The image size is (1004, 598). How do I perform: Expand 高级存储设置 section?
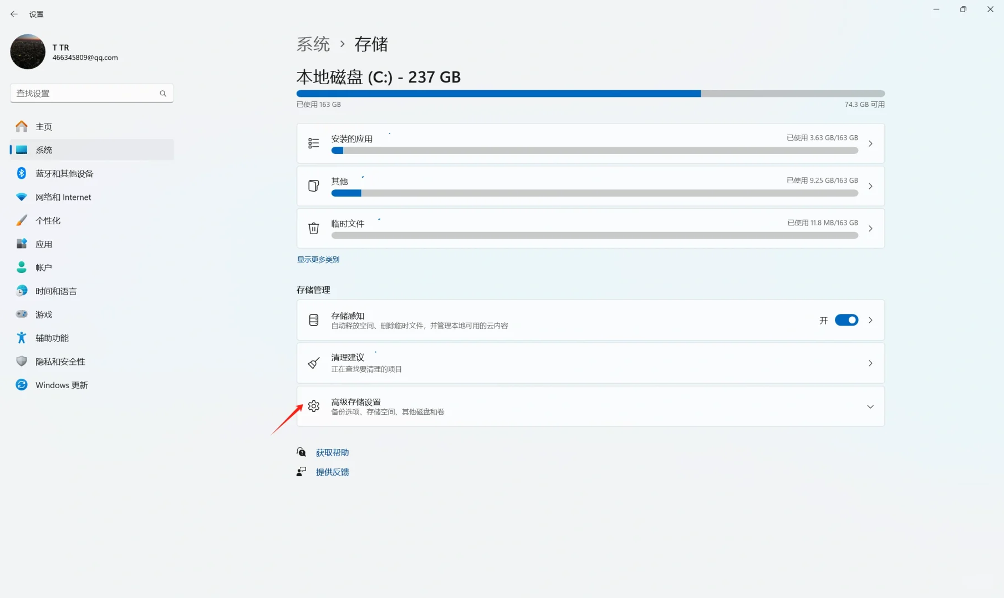pos(870,406)
